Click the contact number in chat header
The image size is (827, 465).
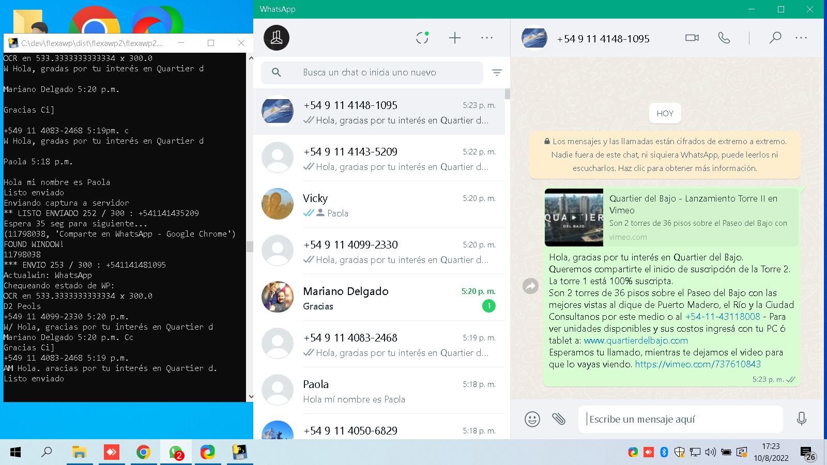pyautogui.click(x=603, y=39)
